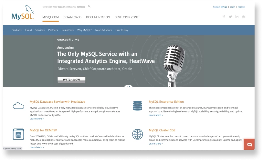Click the "Announcing" banner text
This screenshot has width=263, height=161.
pos(65,47)
